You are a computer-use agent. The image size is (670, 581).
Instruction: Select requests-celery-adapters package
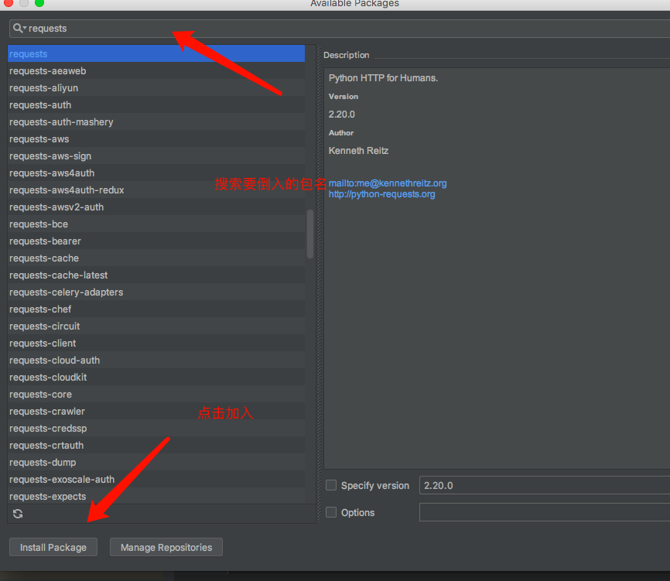coord(156,292)
